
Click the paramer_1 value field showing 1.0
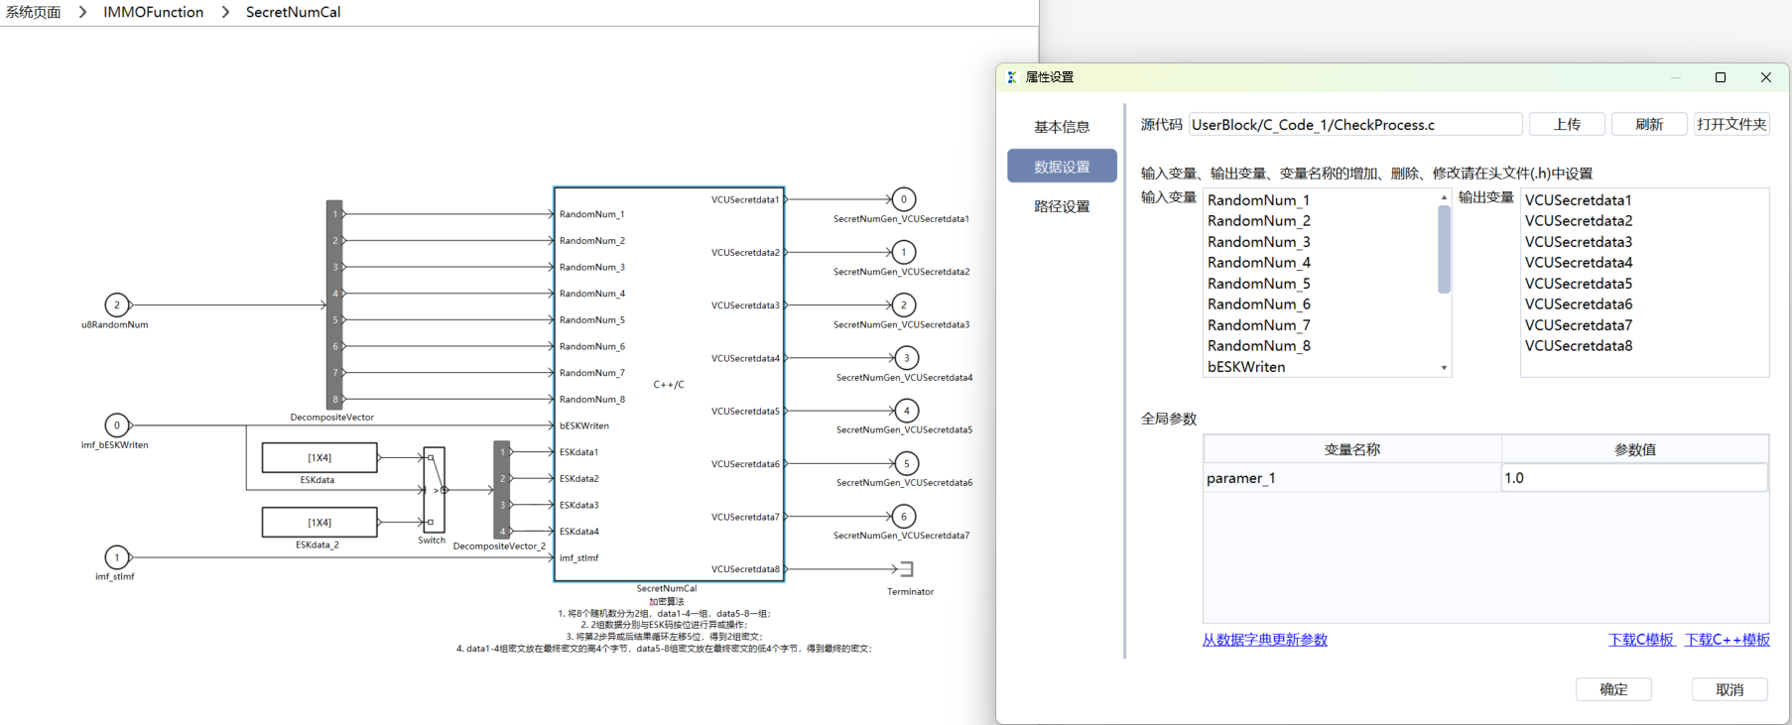click(x=1634, y=478)
